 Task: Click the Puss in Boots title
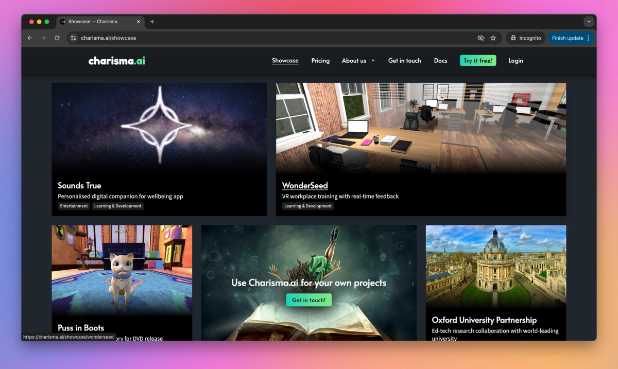(x=81, y=328)
